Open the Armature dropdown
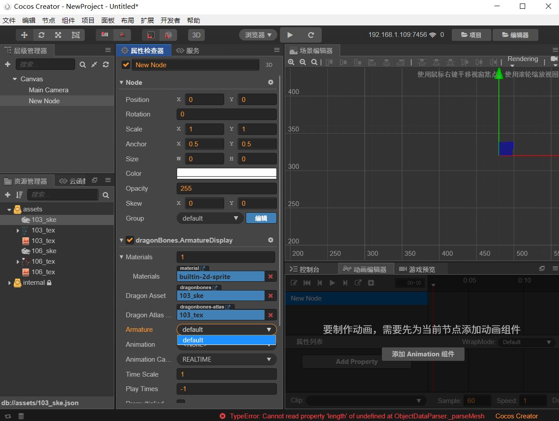559x421 pixels. click(226, 330)
